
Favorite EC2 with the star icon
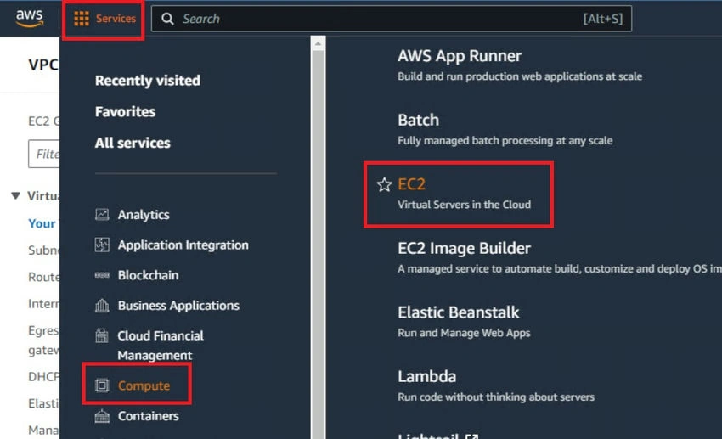[x=384, y=184]
